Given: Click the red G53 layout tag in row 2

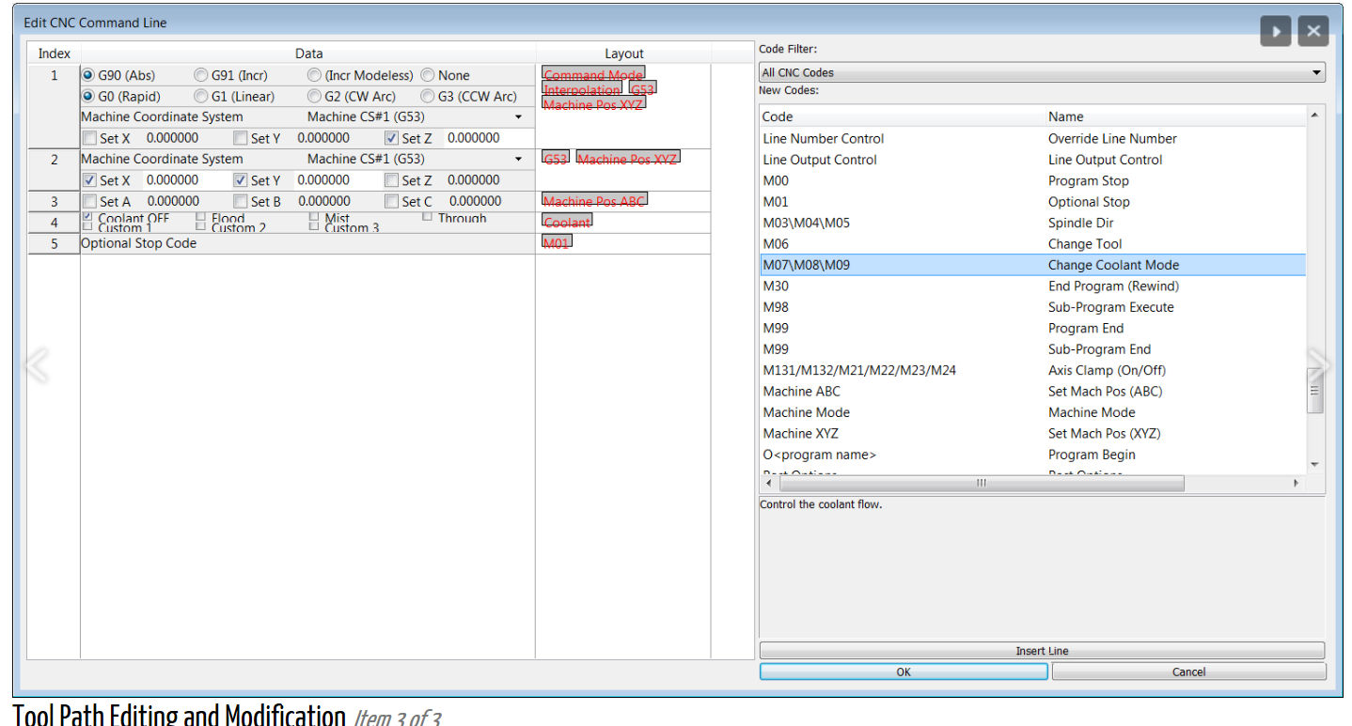Looking at the screenshot, I should pyautogui.click(x=556, y=159).
